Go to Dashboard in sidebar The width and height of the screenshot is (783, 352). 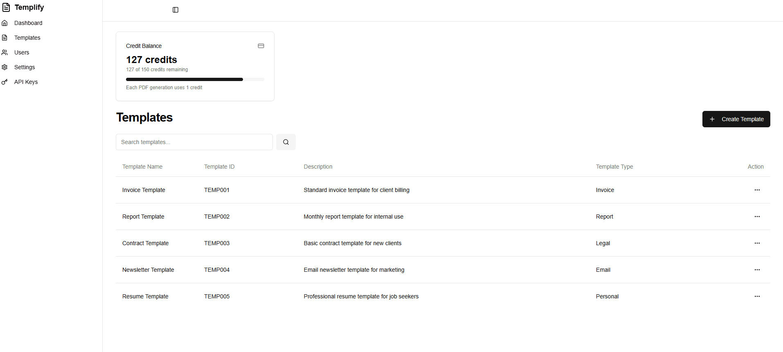tap(28, 23)
